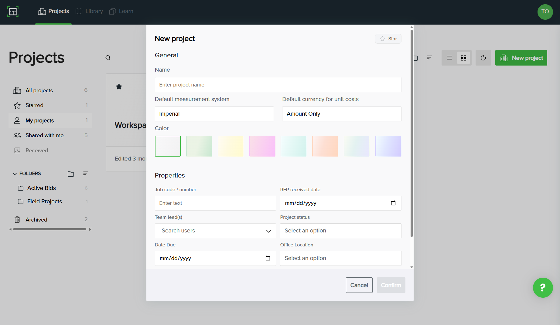Click the app logo in the header

[13, 12]
